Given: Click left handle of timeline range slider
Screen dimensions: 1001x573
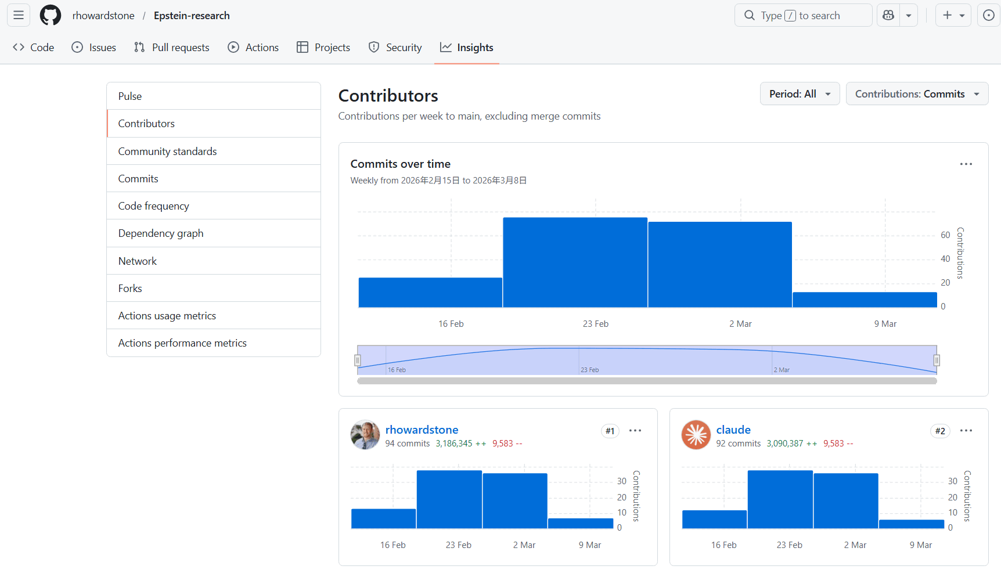Looking at the screenshot, I should (358, 361).
